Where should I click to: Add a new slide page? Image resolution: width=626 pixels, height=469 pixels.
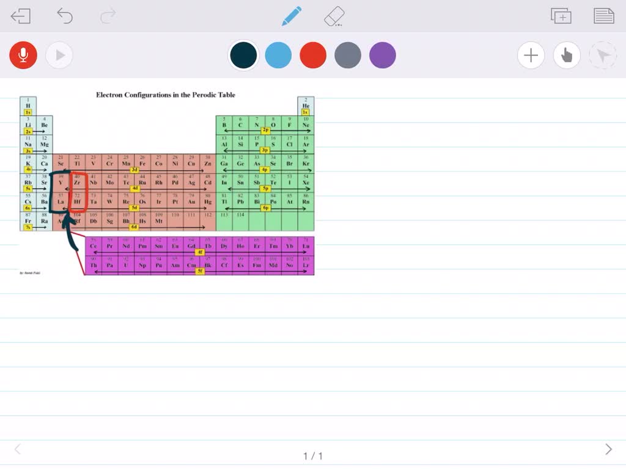(x=561, y=16)
